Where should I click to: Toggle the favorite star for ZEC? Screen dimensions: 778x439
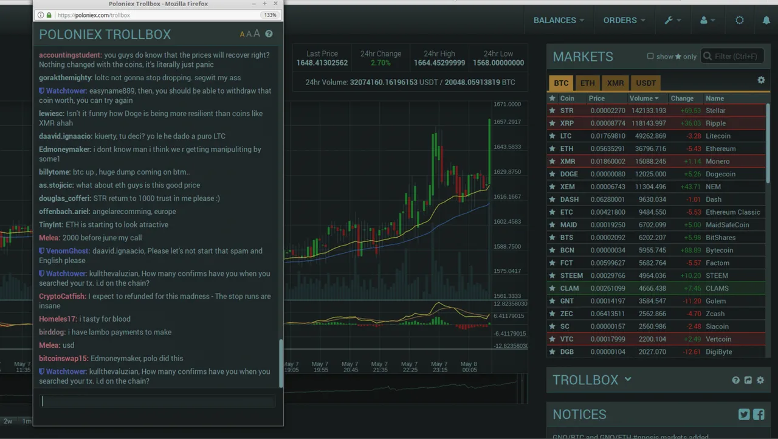point(552,314)
